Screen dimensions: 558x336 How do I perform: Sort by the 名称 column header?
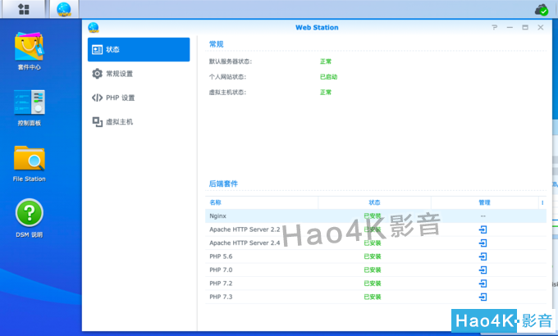[x=262, y=202]
